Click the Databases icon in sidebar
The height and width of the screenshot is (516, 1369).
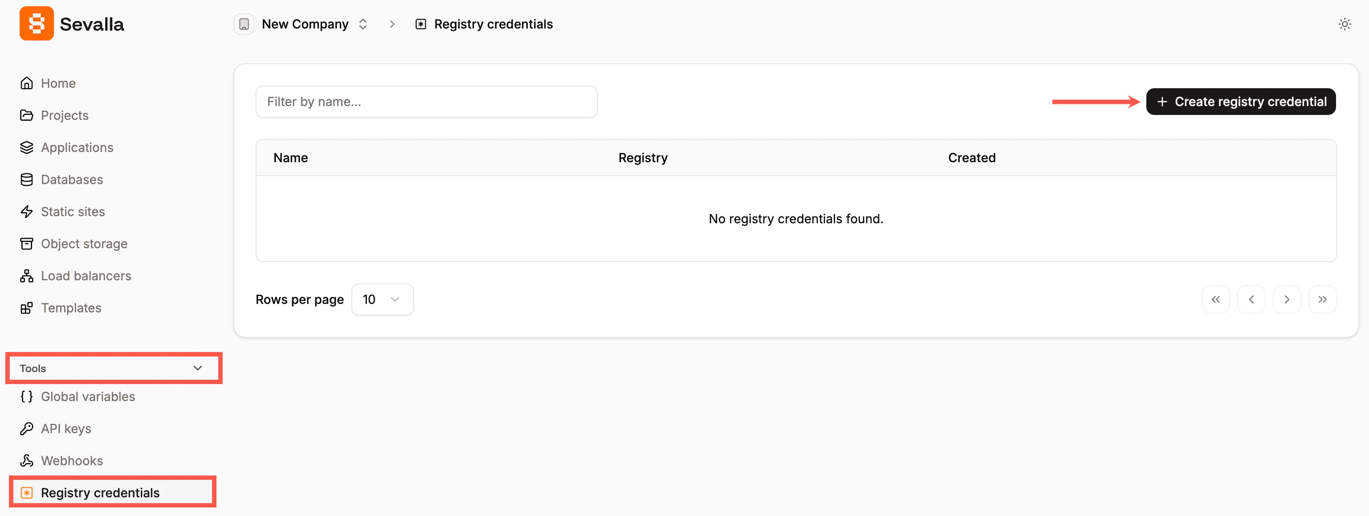(x=27, y=179)
